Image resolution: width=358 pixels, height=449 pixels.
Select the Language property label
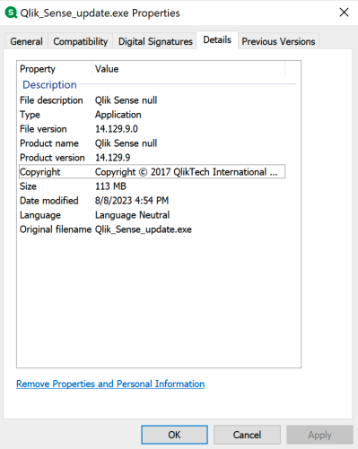point(40,215)
